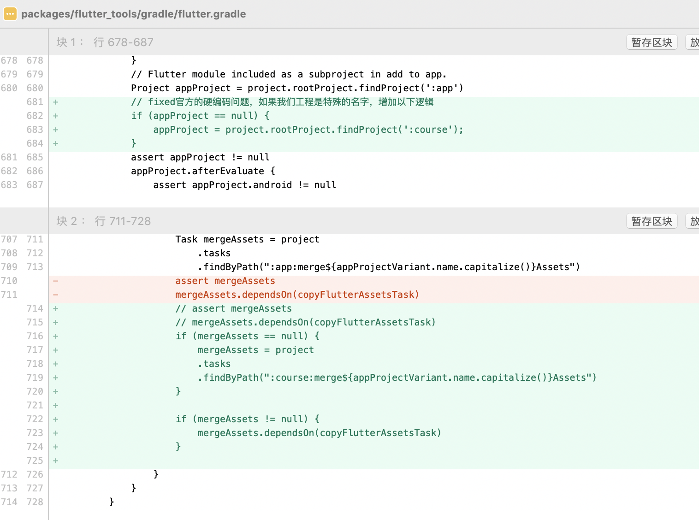Click the plus marker on line 684
This screenshot has height=520, width=699.
point(55,143)
